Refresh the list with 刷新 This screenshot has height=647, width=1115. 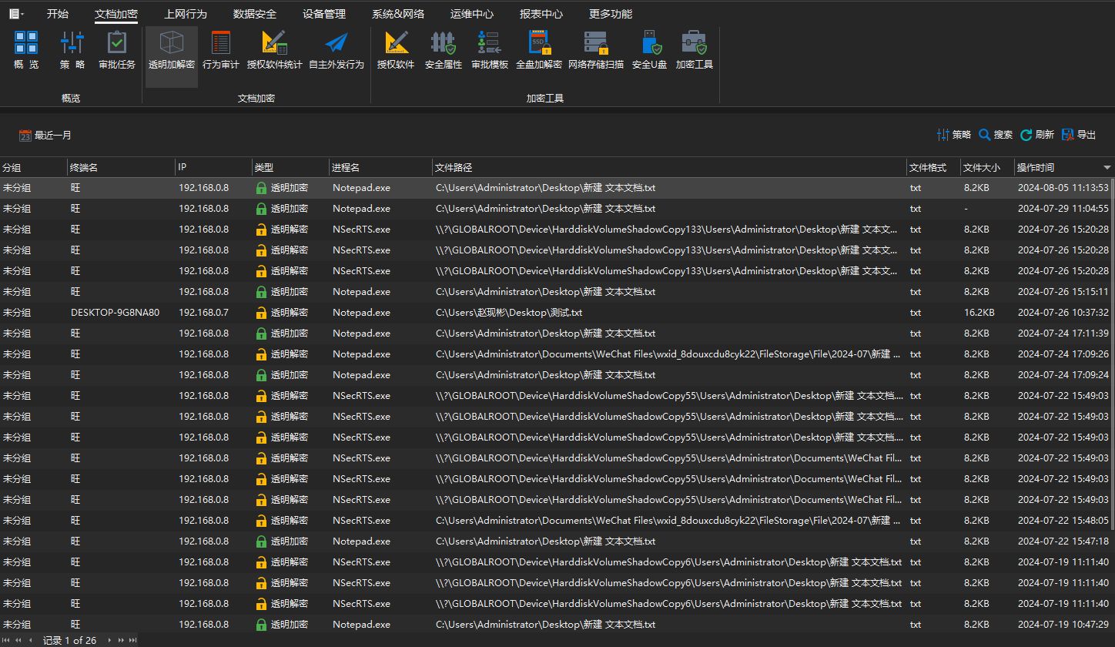(x=1037, y=135)
